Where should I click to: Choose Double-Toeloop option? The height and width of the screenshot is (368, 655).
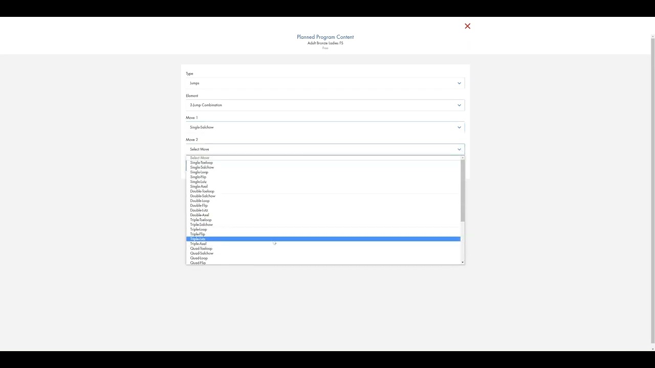[x=323, y=191]
